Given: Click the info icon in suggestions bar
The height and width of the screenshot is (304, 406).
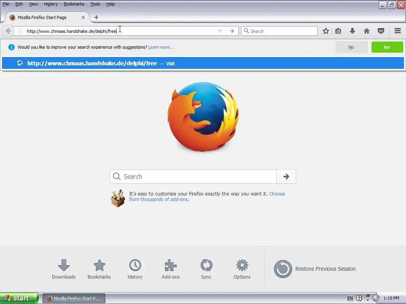Looking at the screenshot, I should coord(11,47).
